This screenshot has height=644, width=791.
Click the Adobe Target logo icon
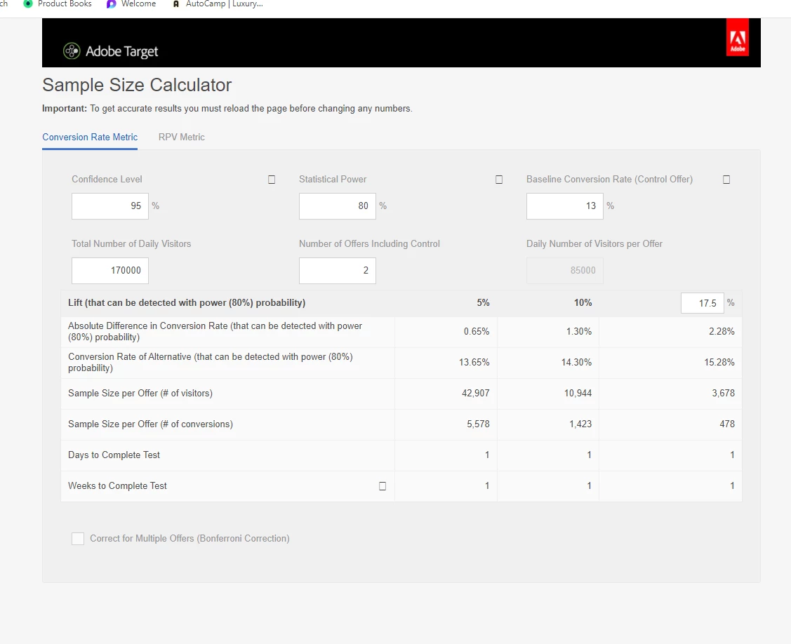72,51
